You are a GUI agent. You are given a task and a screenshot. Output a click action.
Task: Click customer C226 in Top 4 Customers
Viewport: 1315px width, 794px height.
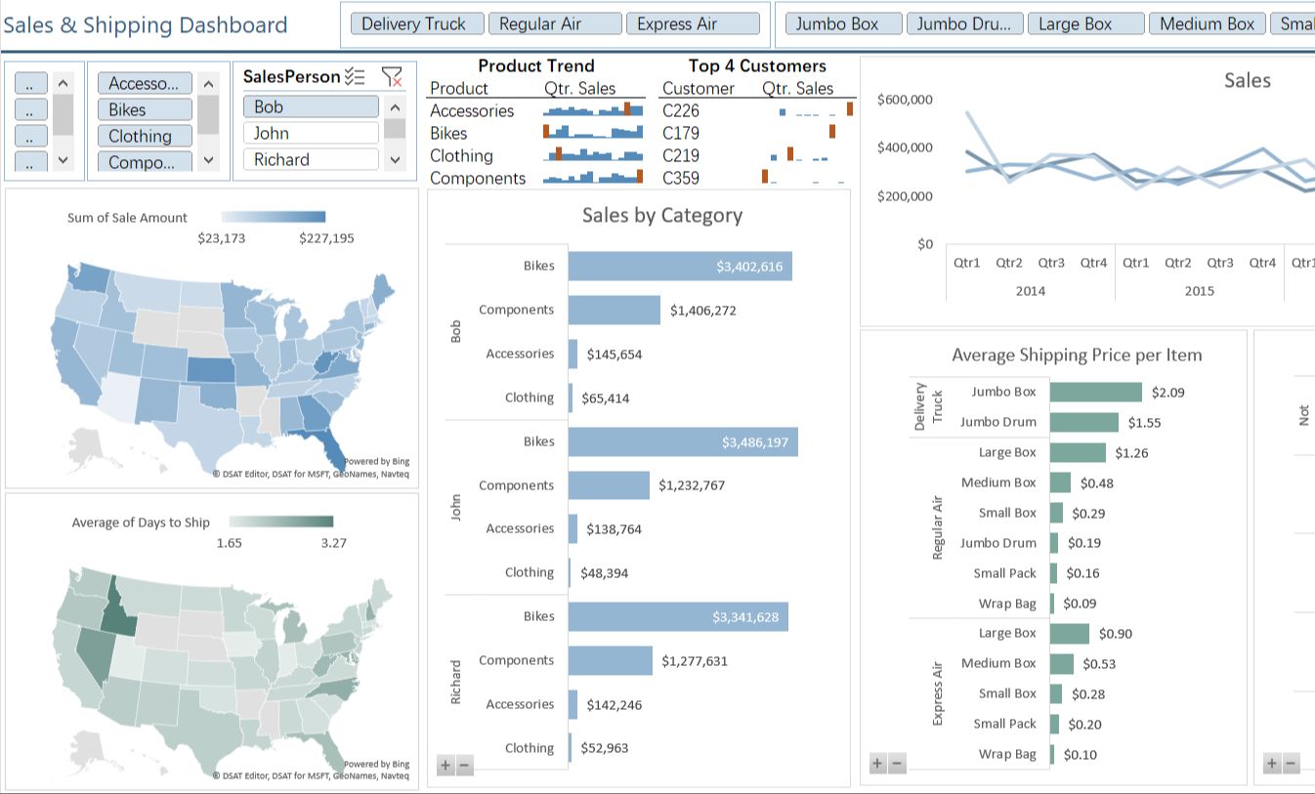click(x=681, y=110)
